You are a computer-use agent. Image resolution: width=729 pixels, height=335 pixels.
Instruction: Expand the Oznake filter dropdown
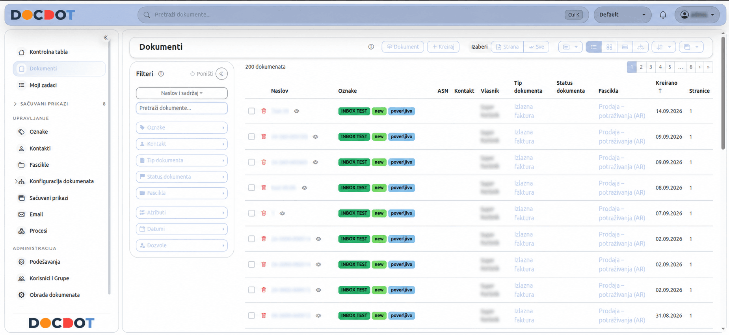click(182, 128)
